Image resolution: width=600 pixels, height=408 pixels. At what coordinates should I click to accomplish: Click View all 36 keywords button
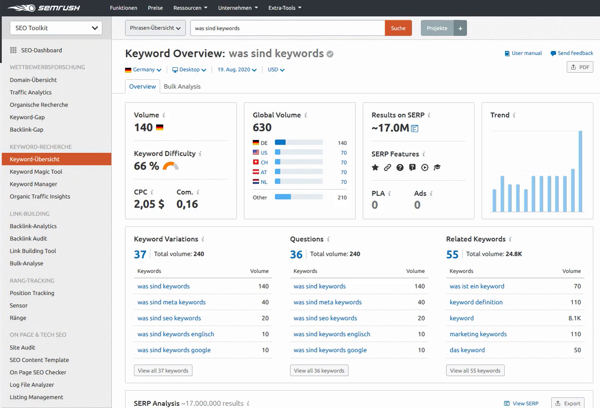[319, 371]
